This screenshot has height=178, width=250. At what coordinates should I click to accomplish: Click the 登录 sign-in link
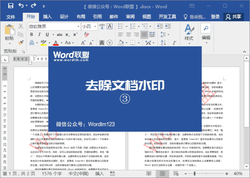click(x=215, y=16)
